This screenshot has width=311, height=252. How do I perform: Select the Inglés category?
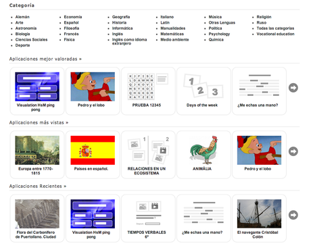[x=118, y=34]
